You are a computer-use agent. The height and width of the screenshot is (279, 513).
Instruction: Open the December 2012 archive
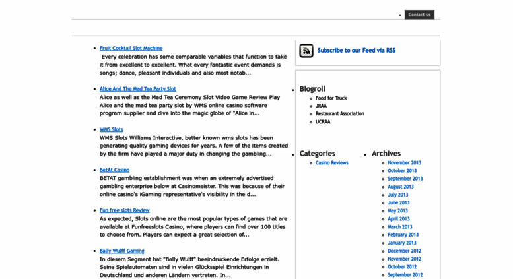click(x=404, y=251)
